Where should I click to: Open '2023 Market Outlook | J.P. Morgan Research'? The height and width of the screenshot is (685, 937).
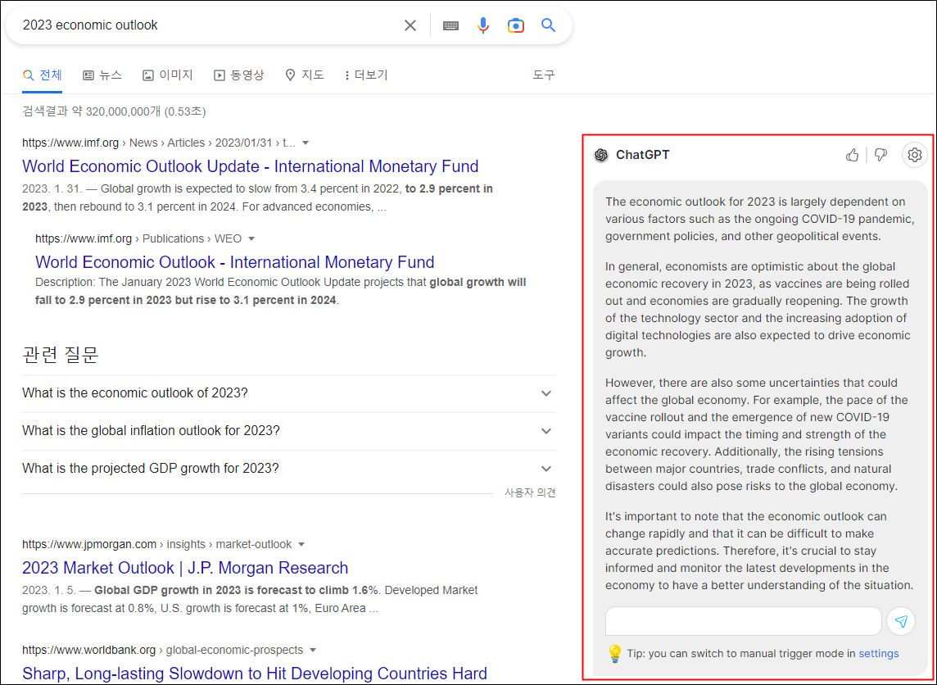tap(185, 568)
